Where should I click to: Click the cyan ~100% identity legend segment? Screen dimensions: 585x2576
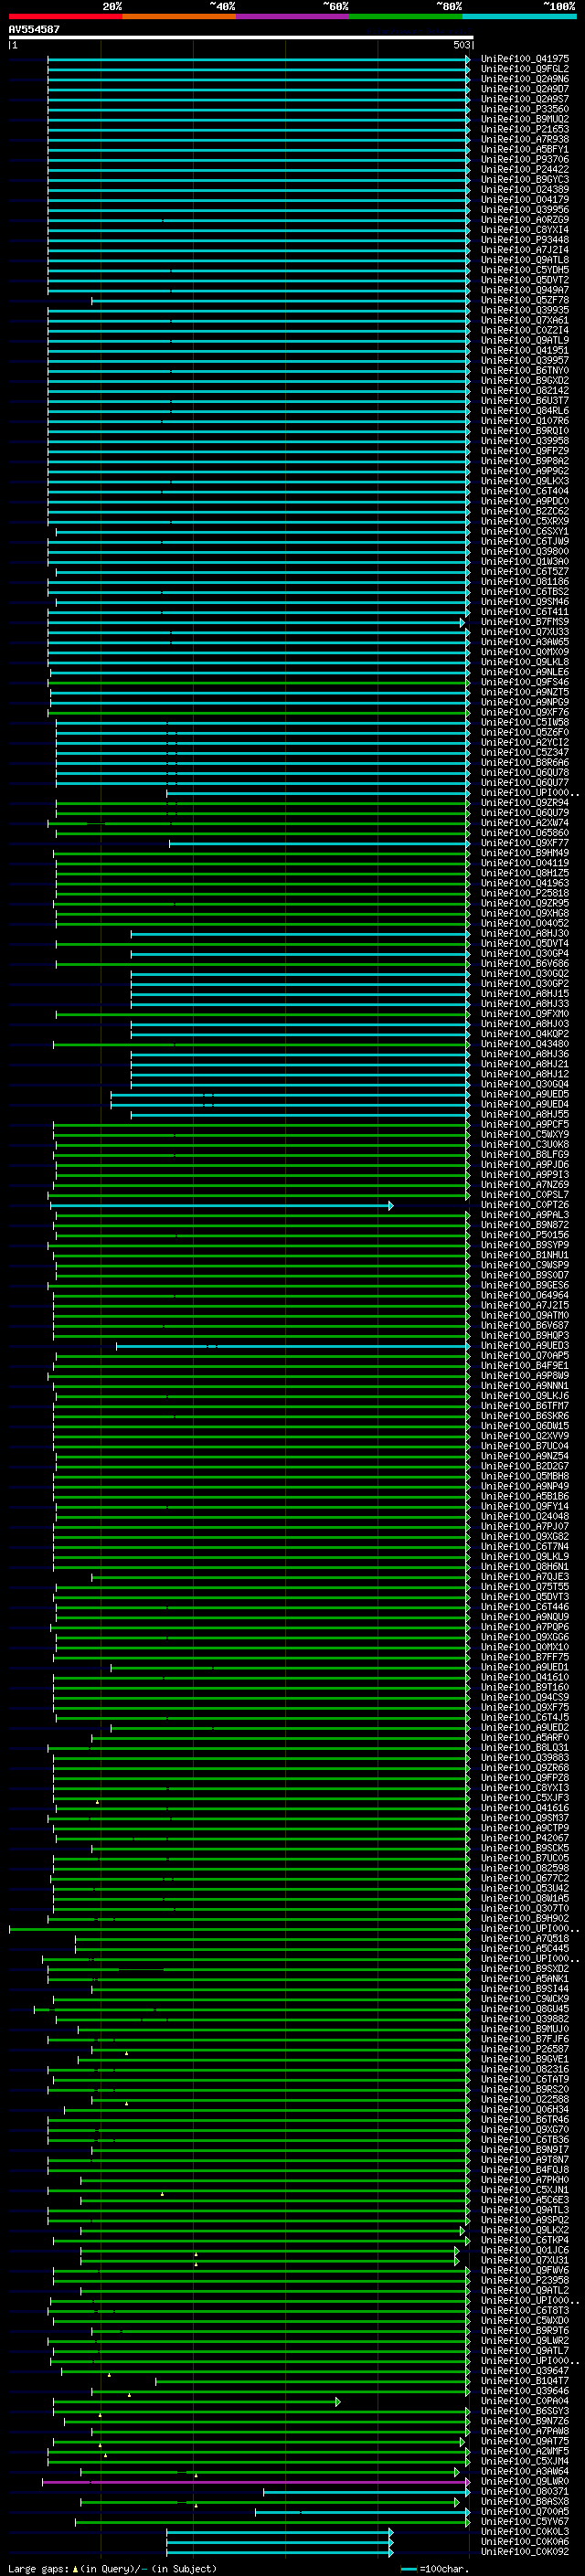pos(519,16)
